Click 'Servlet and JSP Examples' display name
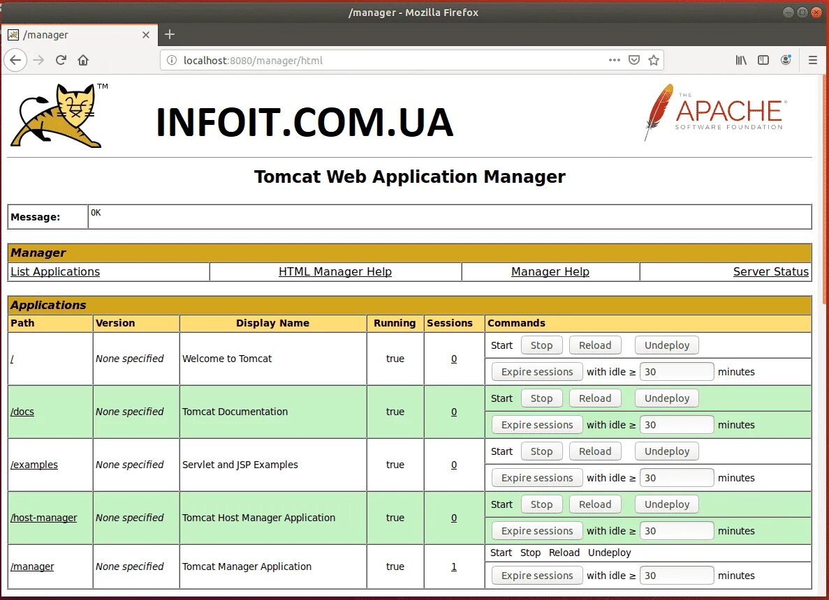This screenshot has width=829, height=600. 240,465
